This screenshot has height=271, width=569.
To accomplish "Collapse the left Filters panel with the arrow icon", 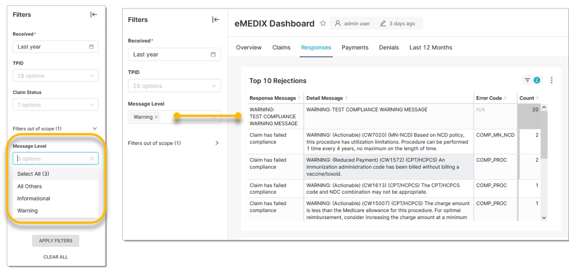I will click(93, 14).
